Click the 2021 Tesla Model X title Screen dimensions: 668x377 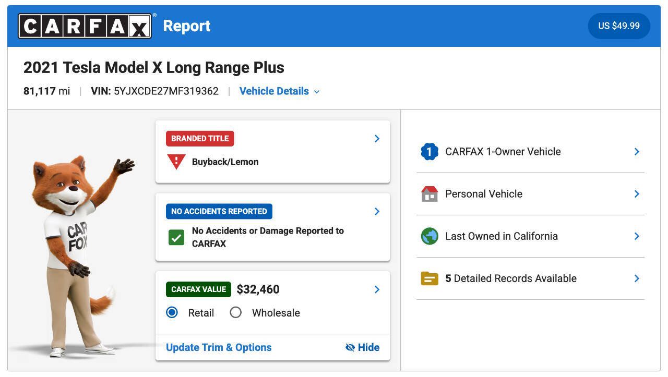tap(154, 68)
